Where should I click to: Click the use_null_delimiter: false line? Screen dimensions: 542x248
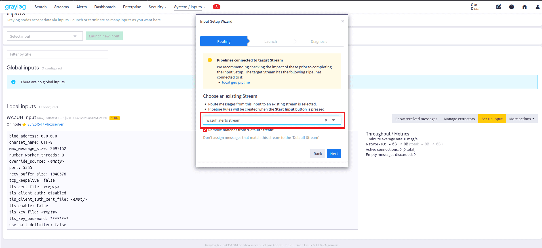click(x=38, y=225)
